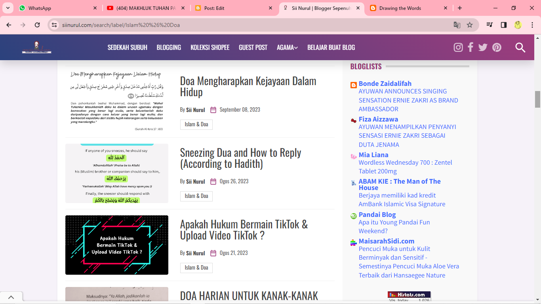The height and width of the screenshot is (304, 541).
Task: Open the Instagram social icon
Action: click(458, 47)
